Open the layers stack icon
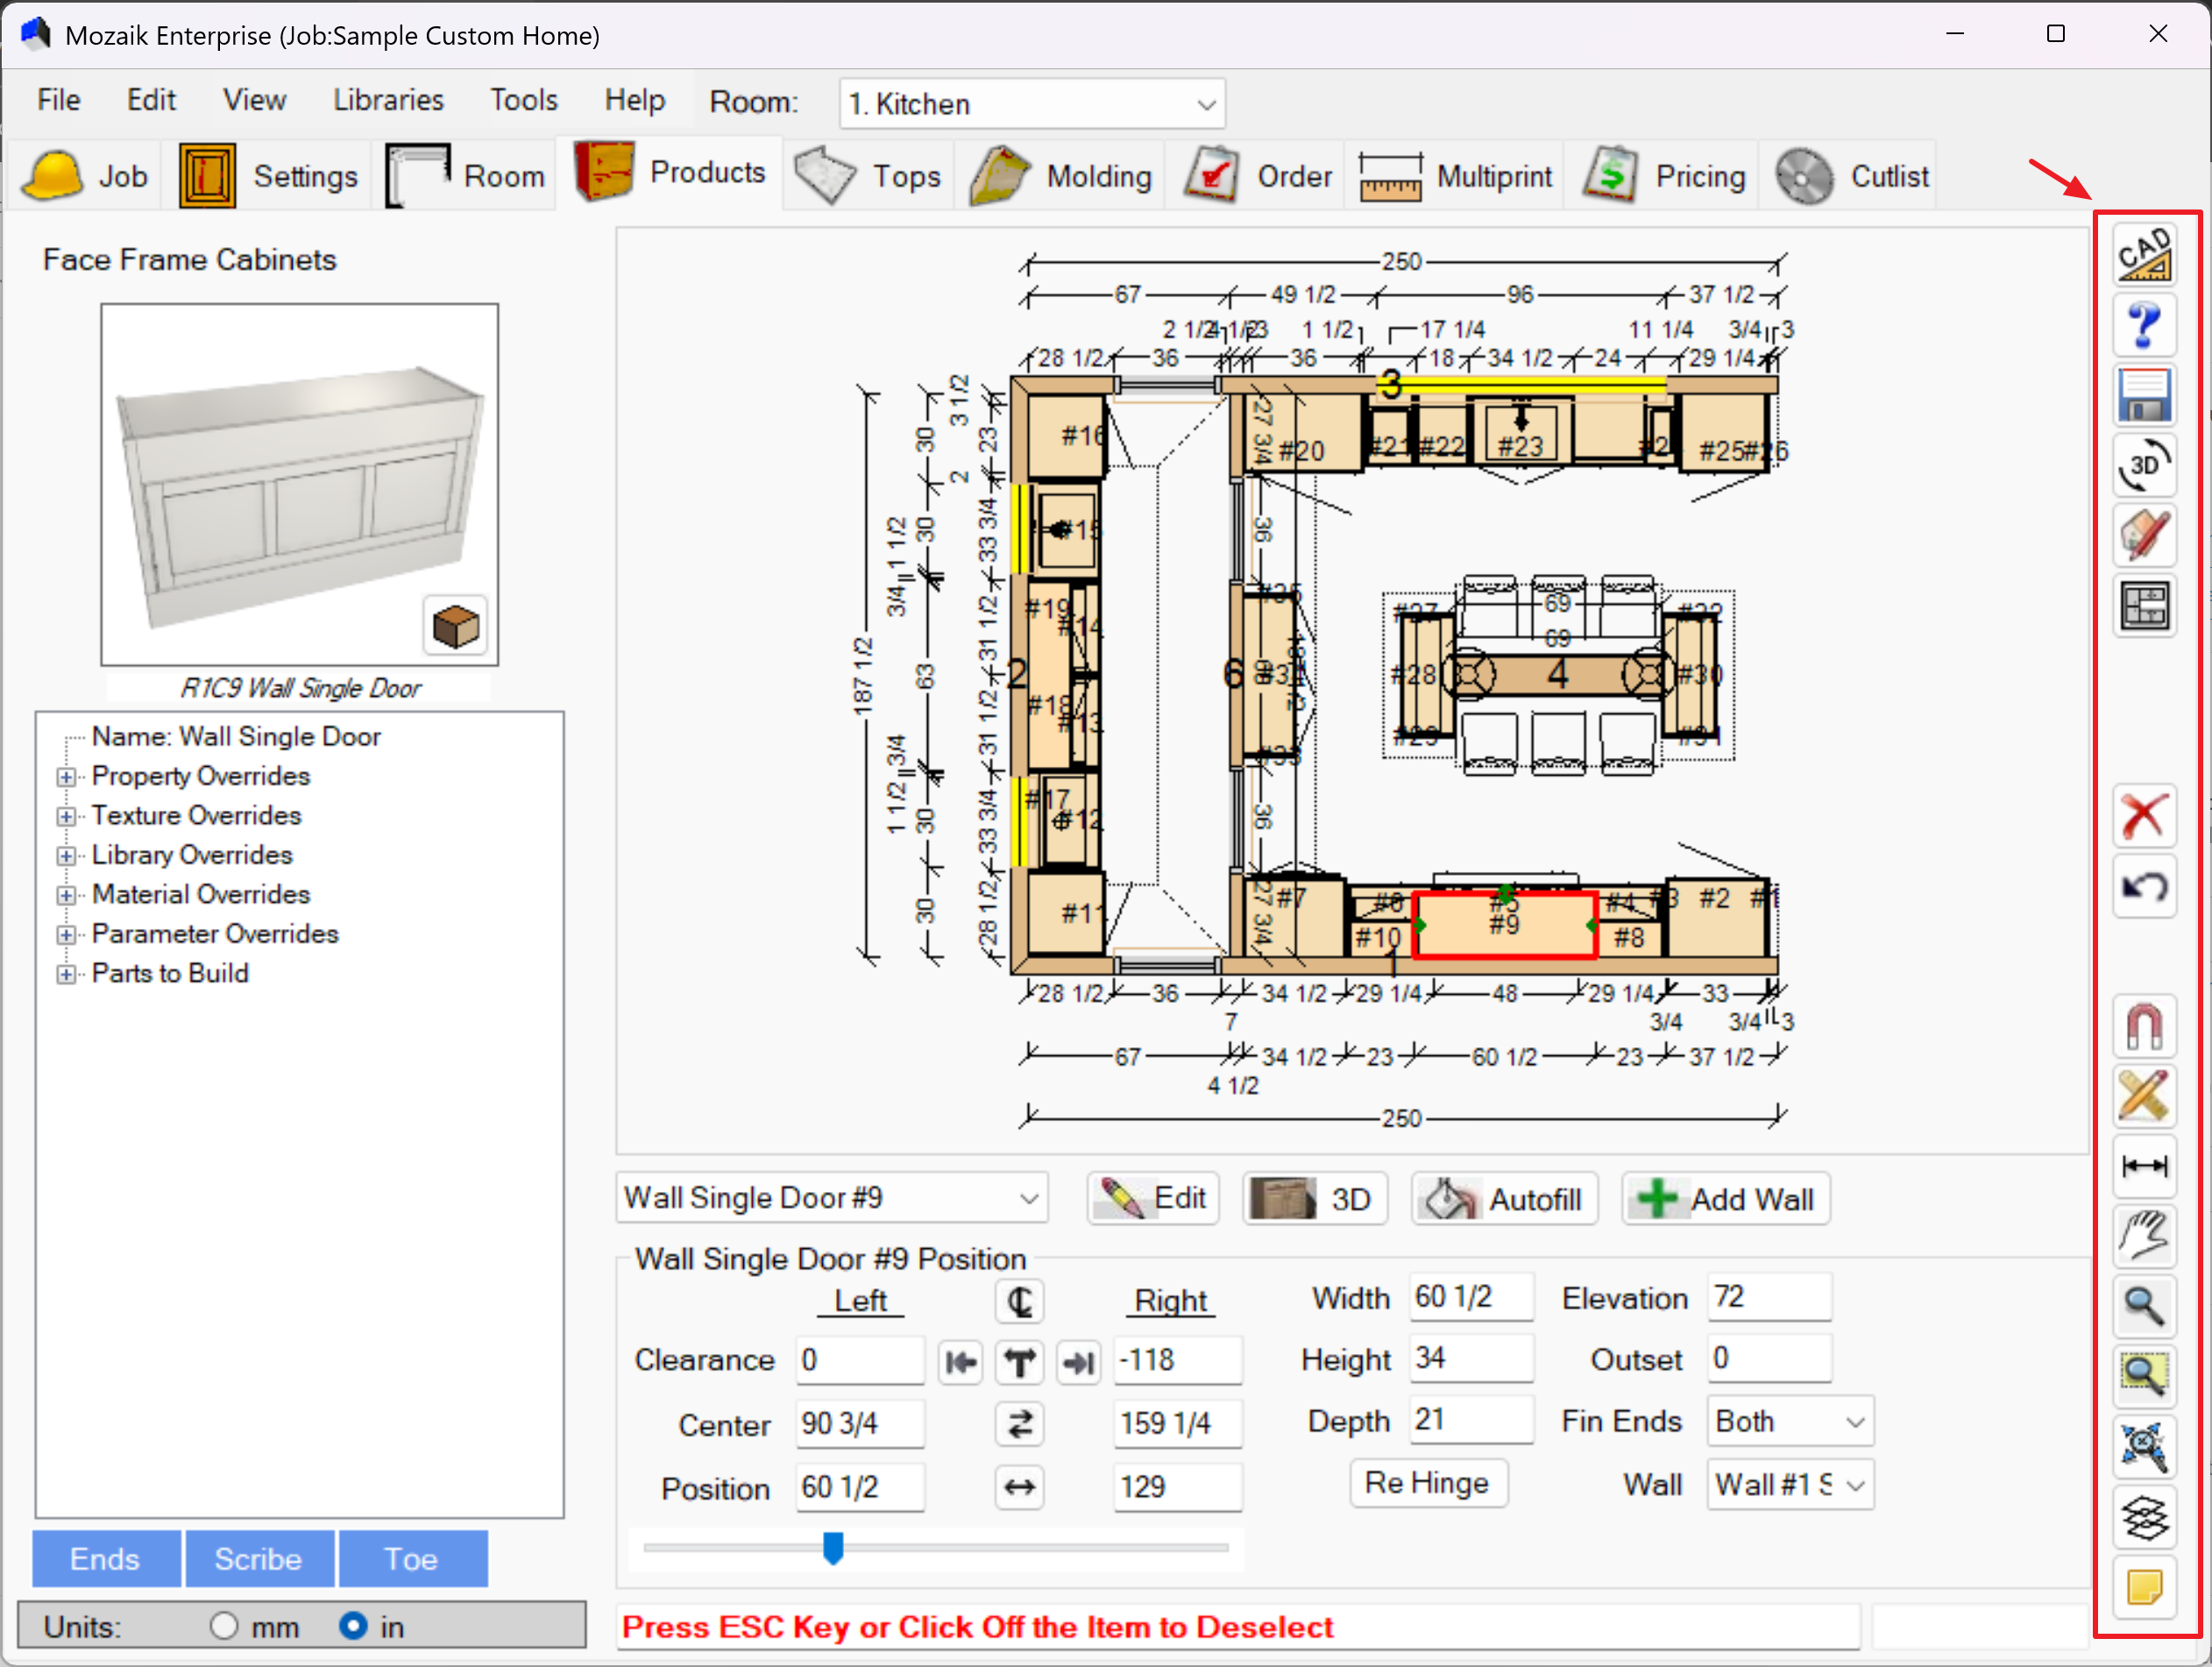The width and height of the screenshot is (2212, 1667). coord(2143,1517)
